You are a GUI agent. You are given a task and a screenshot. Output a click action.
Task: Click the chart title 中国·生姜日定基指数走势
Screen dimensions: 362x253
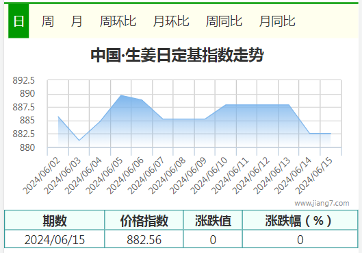click(x=177, y=55)
